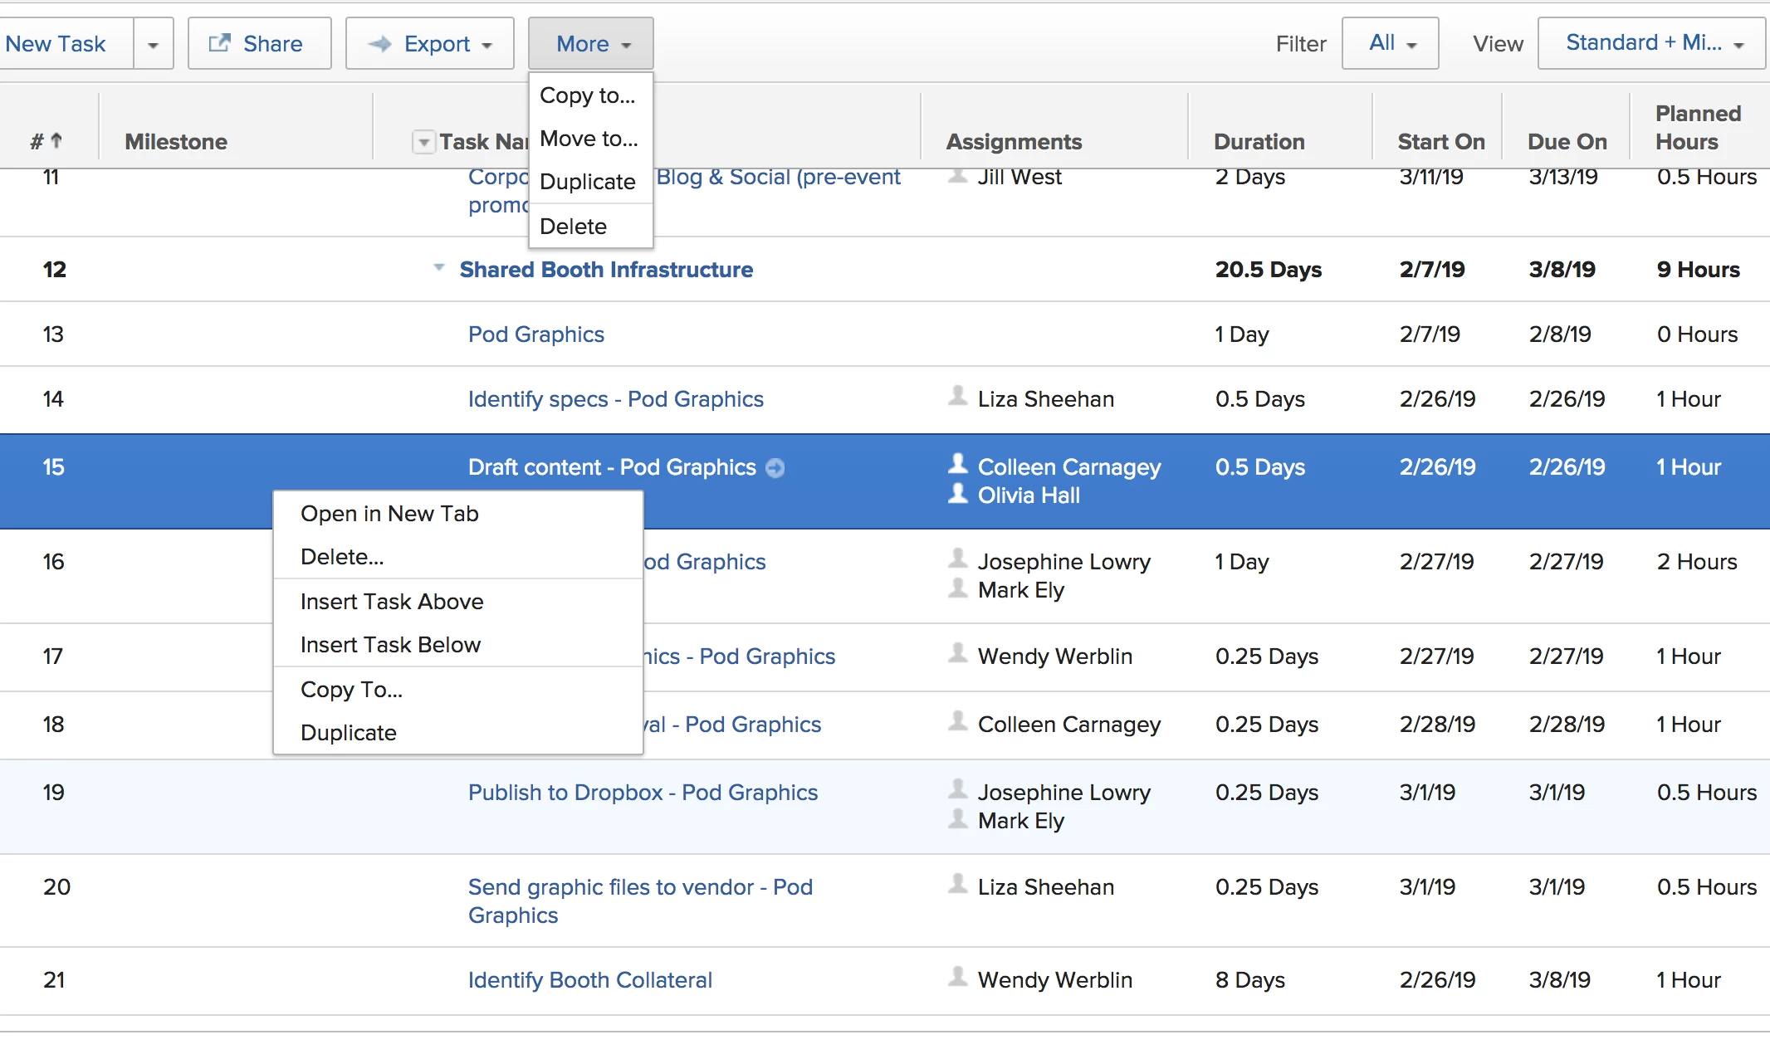The image size is (1770, 1064).
Task: Click the sort arrow in # column header
Action: [57, 140]
